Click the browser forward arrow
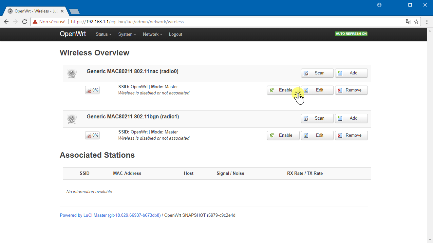The image size is (433, 243). pos(15,22)
